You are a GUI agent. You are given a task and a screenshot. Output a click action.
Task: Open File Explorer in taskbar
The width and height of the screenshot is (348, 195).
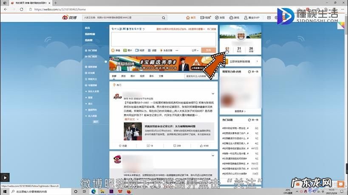102,192
